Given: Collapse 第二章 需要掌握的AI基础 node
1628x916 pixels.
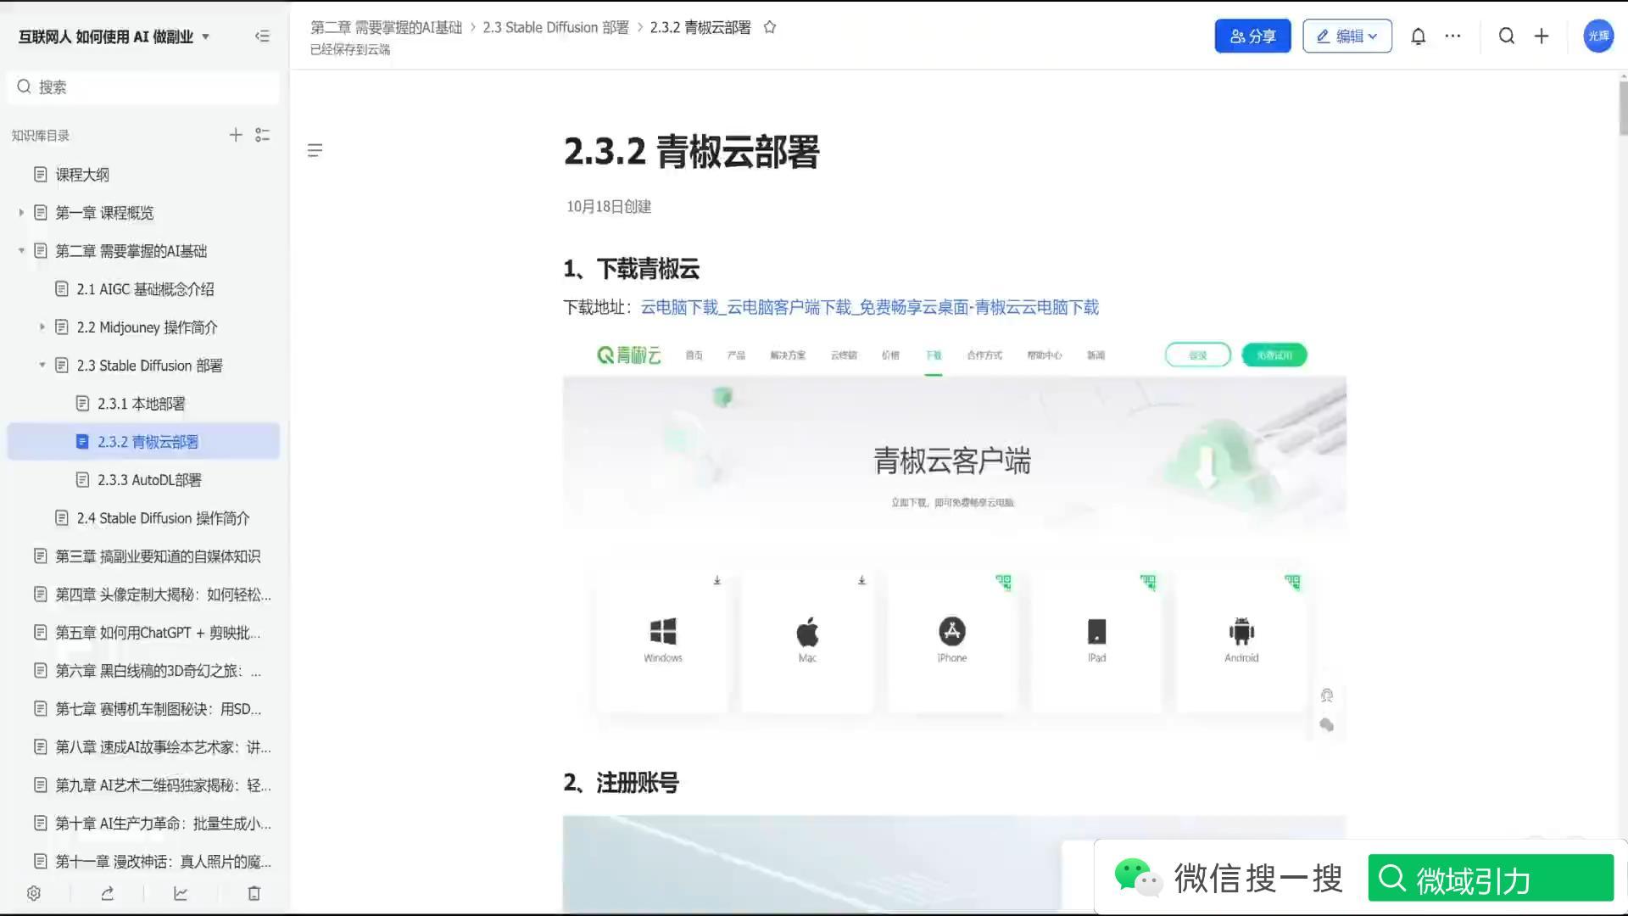Looking at the screenshot, I should (x=21, y=251).
